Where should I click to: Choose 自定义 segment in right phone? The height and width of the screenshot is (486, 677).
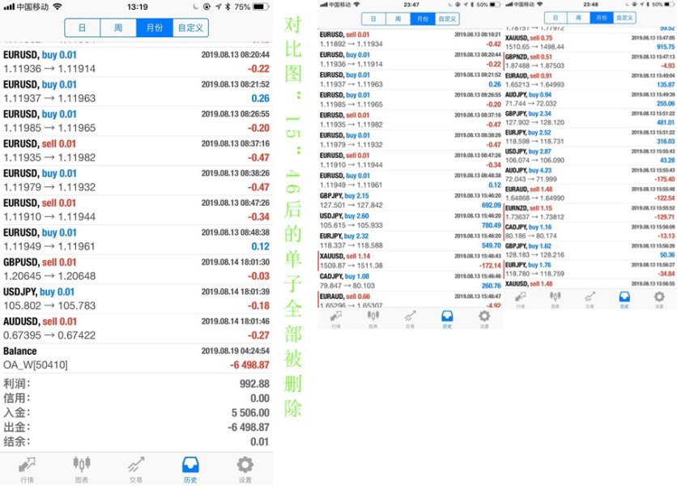(624, 17)
